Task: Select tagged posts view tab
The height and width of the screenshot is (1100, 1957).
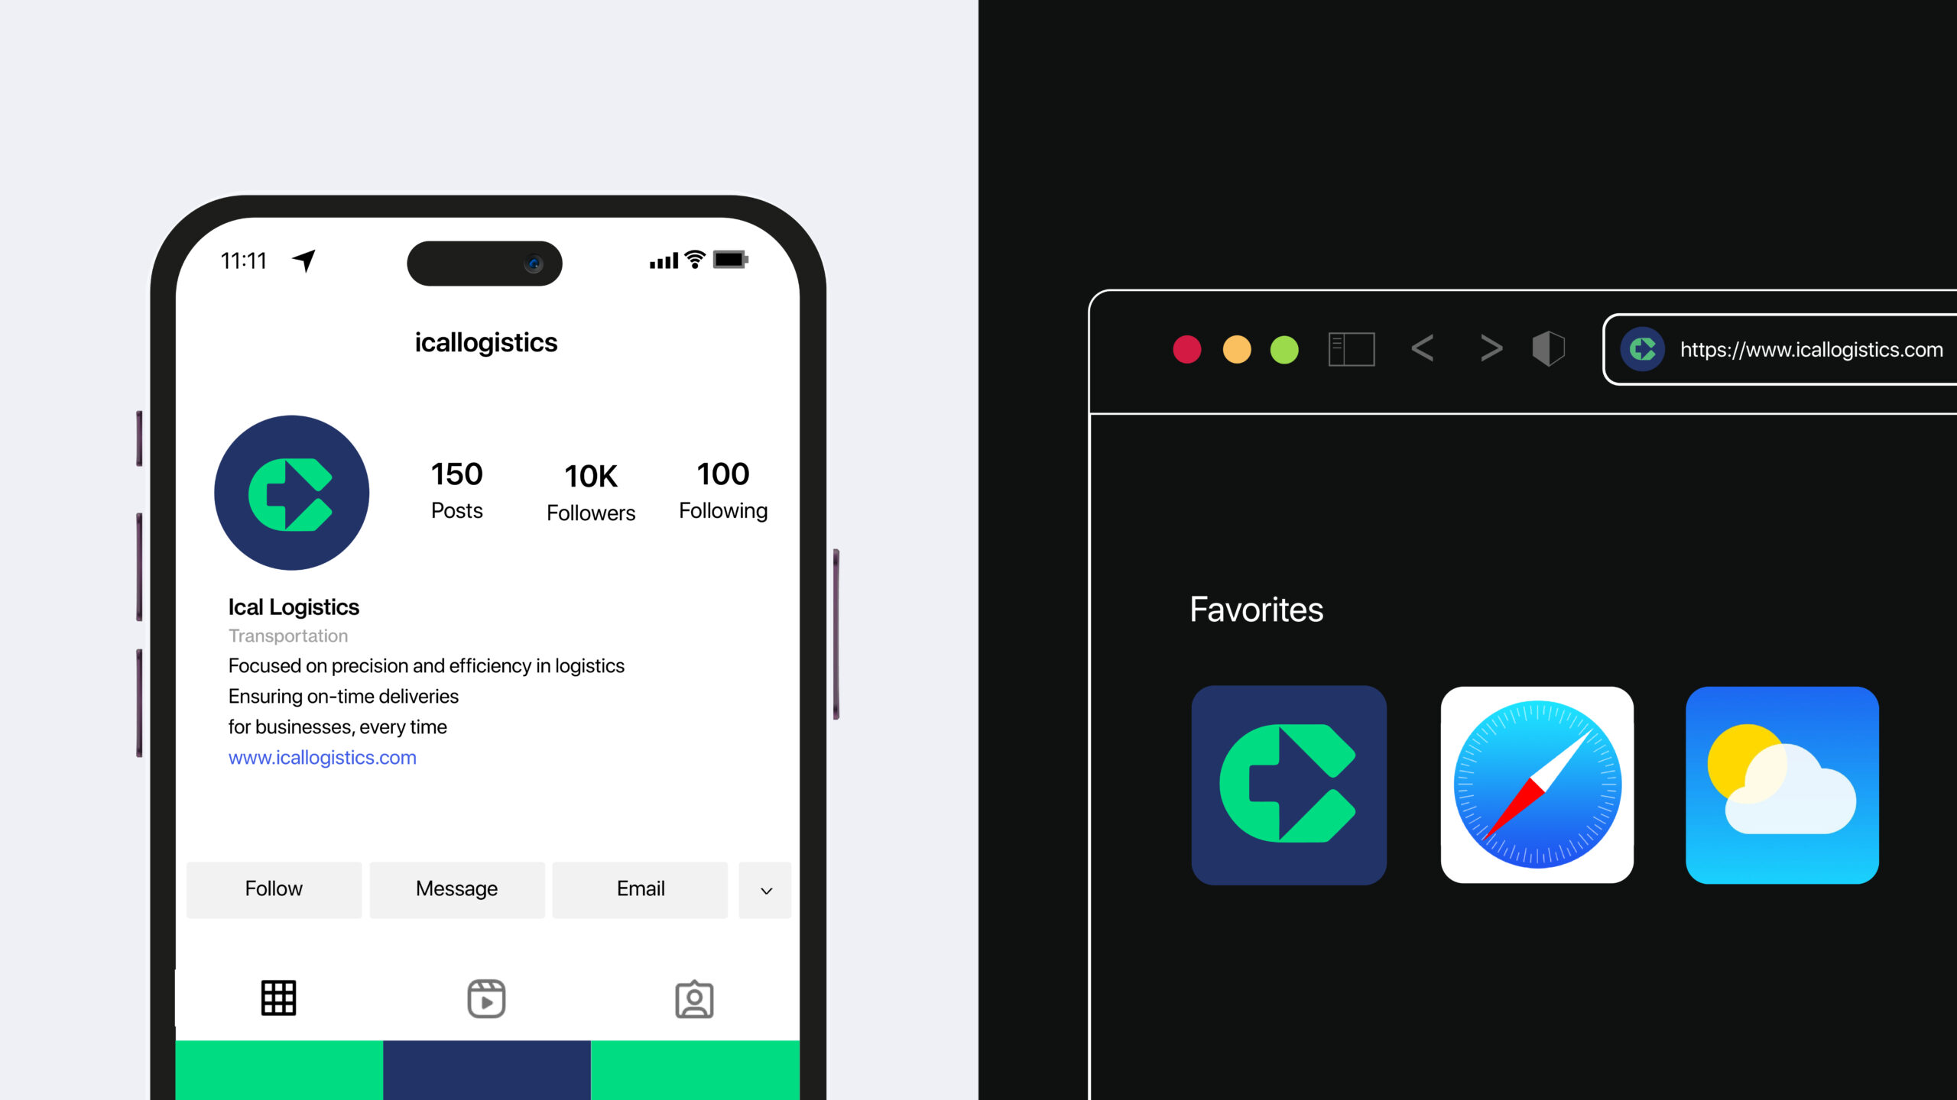Action: [x=693, y=997]
